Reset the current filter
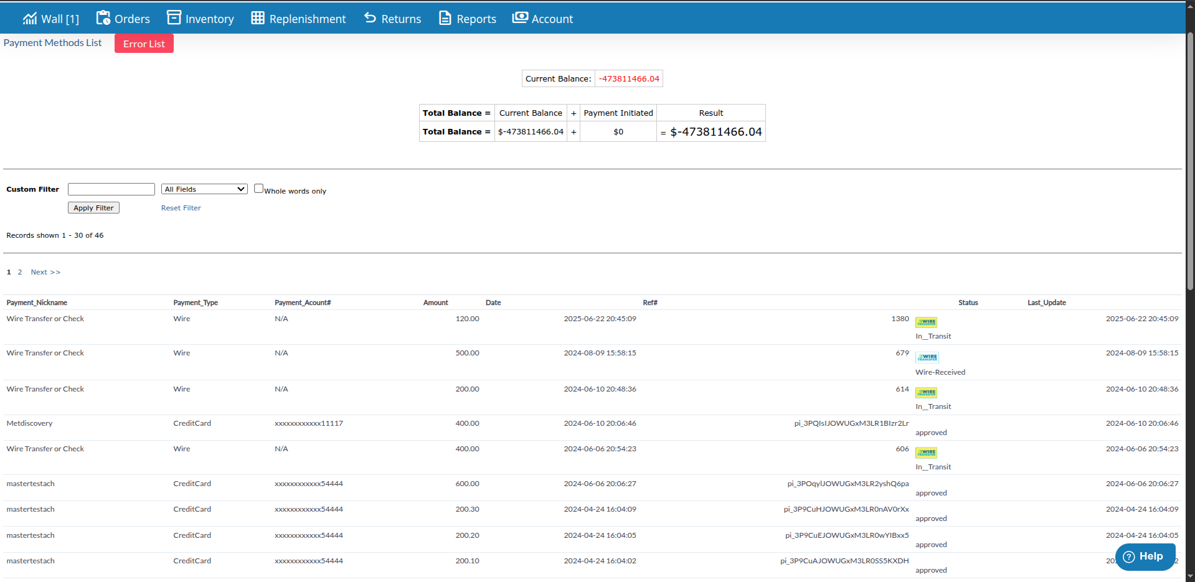 tap(181, 207)
